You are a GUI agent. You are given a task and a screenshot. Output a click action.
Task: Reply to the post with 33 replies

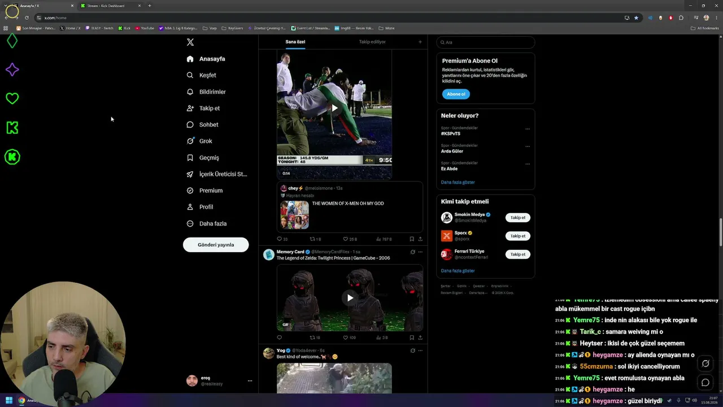[282, 239]
